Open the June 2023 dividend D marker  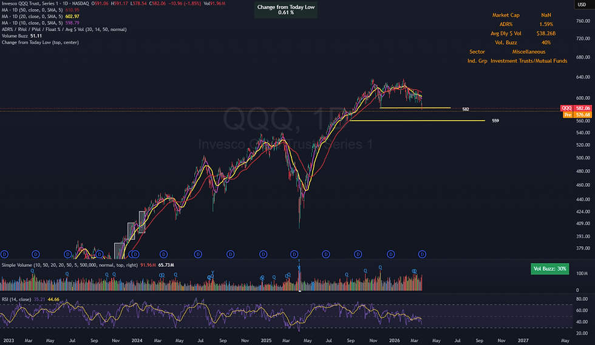pyautogui.click(x=68, y=255)
